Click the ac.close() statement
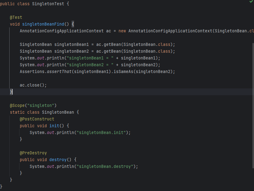The height and width of the screenshot is (191, 254). (33, 85)
